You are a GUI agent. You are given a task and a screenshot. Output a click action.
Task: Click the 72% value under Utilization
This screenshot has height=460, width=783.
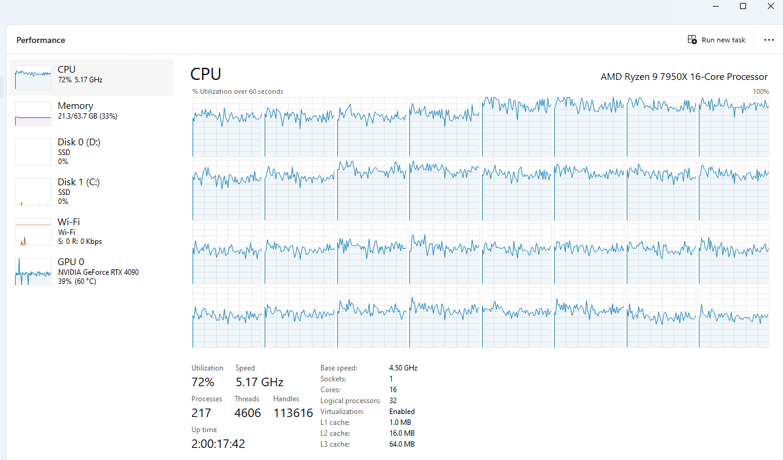[203, 382]
